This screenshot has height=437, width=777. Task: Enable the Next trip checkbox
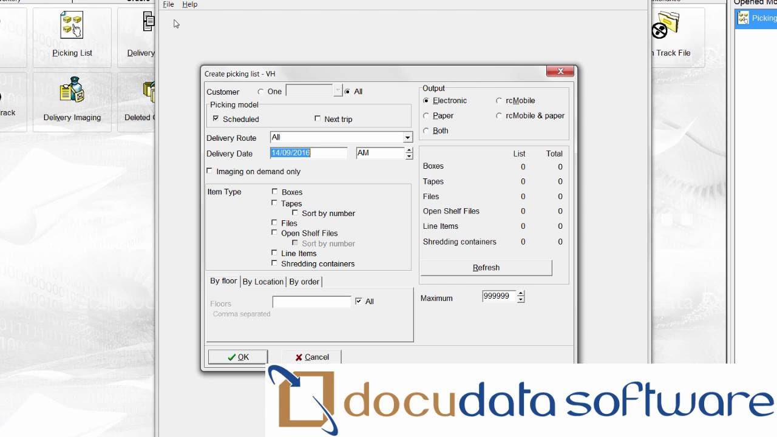pos(317,119)
